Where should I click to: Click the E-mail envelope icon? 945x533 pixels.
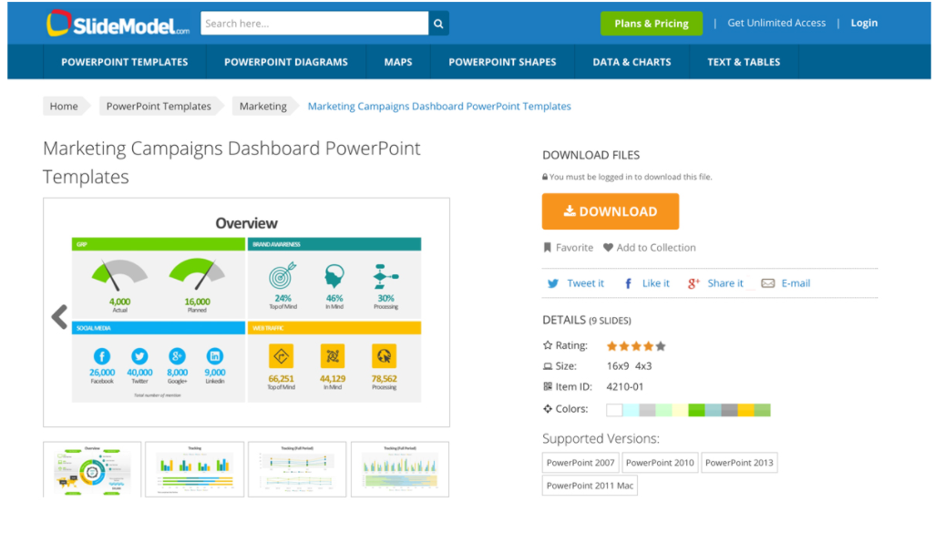coord(768,283)
